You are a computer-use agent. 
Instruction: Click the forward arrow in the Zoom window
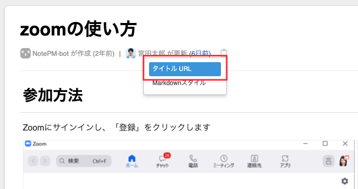(x=45, y=161)
